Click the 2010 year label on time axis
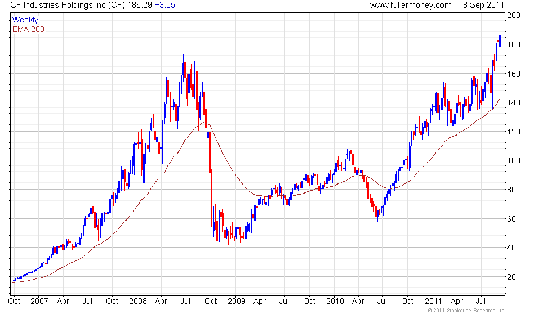This screenshot has height=315, width=552. pos(335,301)
